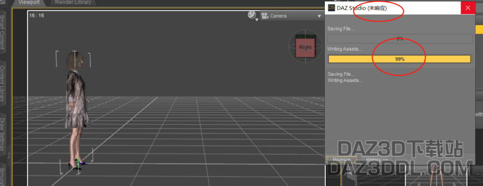Click the Minimize button in progress dialog
Viewport: 483px width, 186px height.
(x=341, y=160)
